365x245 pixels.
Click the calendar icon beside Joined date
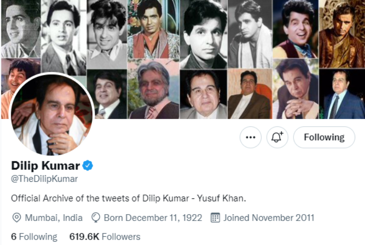(x=215, y=218)
